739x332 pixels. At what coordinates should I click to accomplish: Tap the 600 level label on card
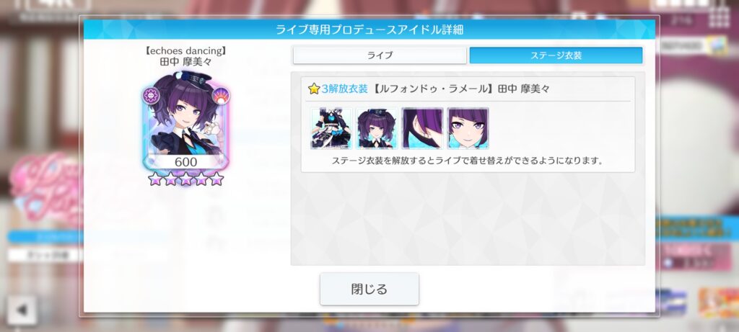point(185,162)
